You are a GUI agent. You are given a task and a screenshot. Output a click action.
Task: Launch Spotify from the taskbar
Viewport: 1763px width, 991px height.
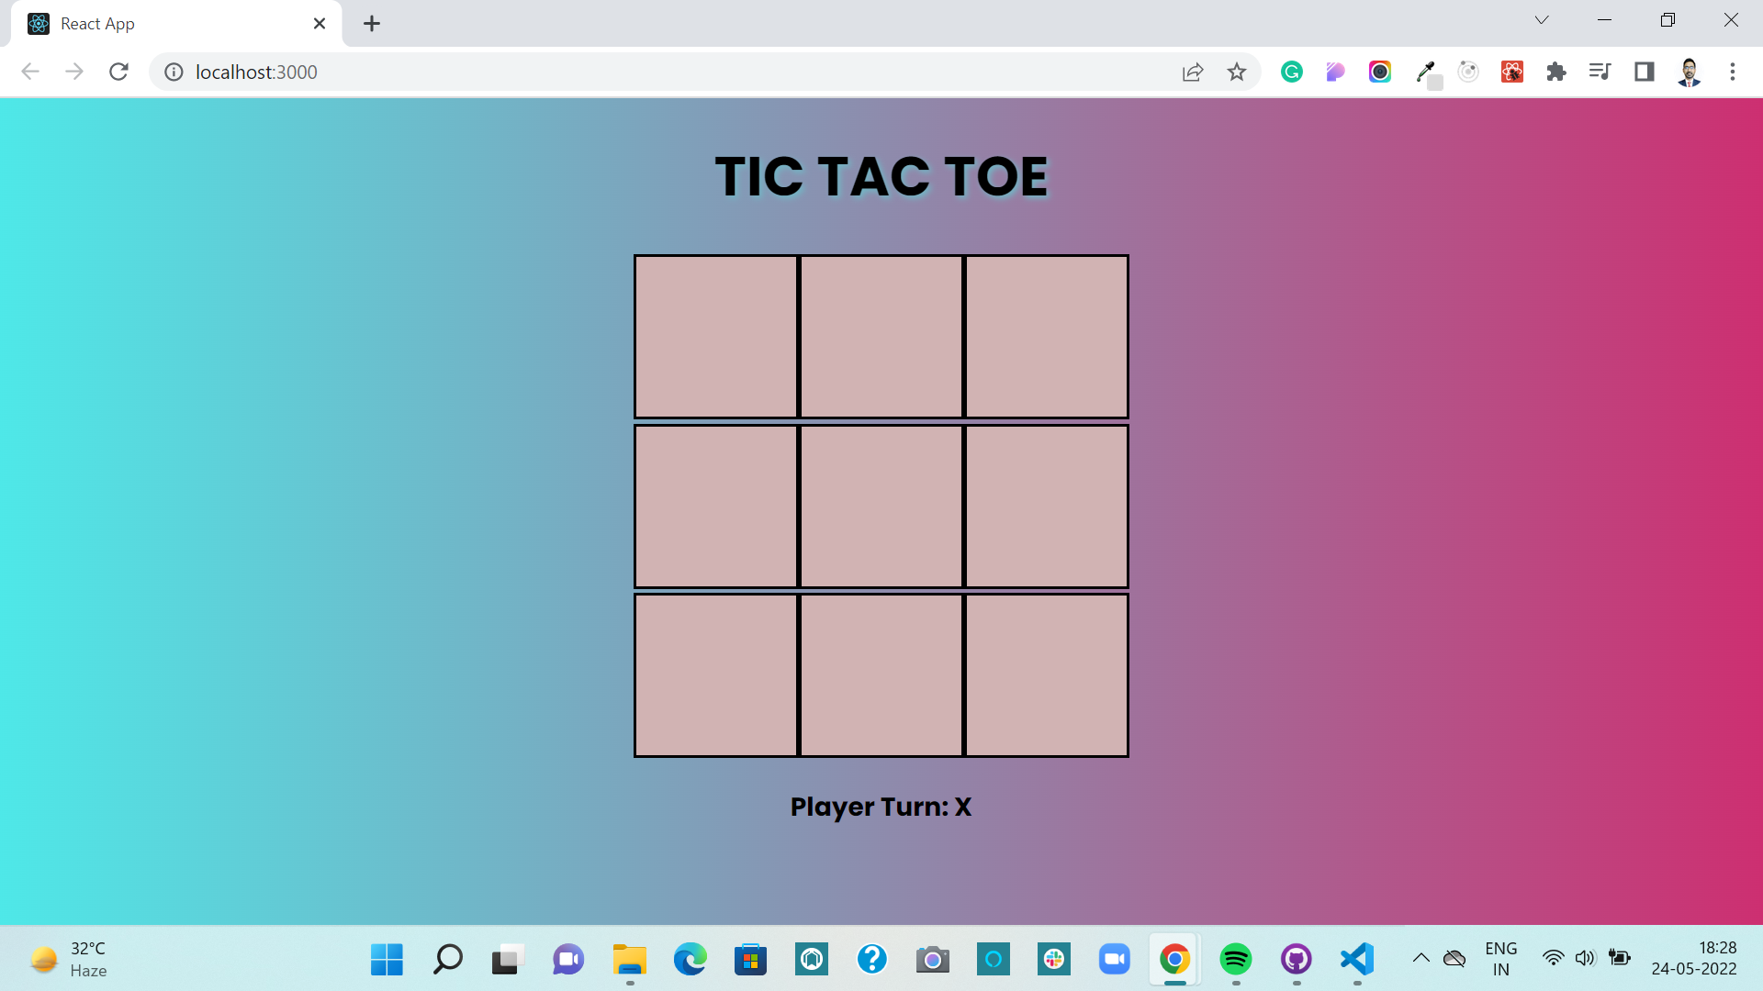click(1236, 959)
